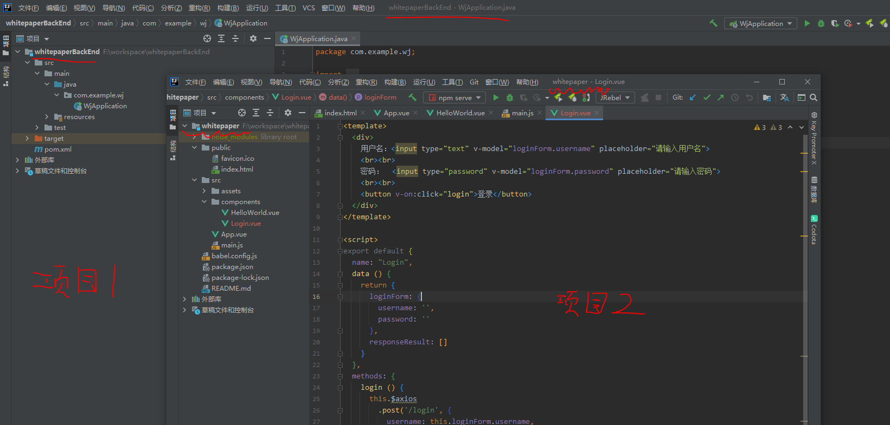Toggle 项目 tool window stripe in whitepaperBackEnd window

(6, 45)
